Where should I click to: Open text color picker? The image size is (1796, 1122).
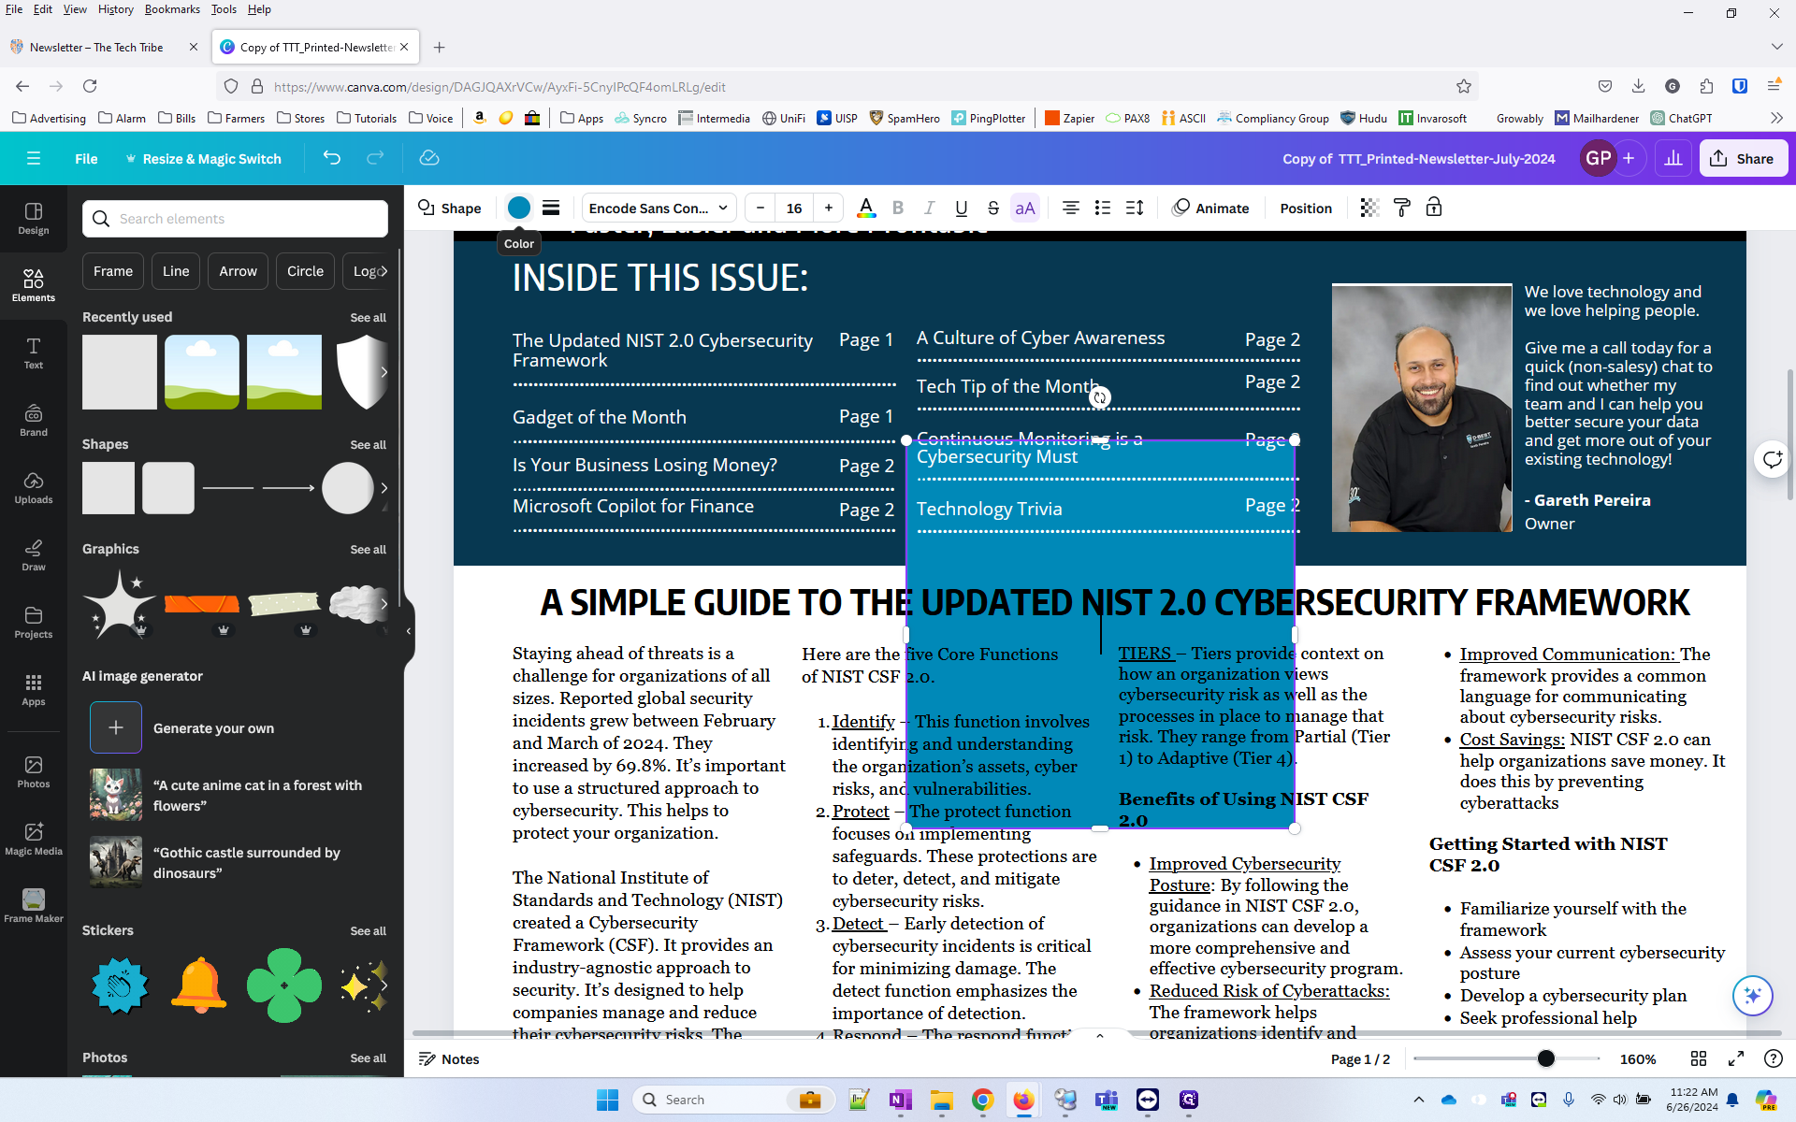pyautogui.click(x=866, y=208)
